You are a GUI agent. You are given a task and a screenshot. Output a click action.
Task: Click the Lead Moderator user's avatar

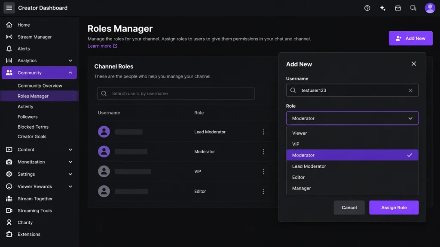(104, 132)
